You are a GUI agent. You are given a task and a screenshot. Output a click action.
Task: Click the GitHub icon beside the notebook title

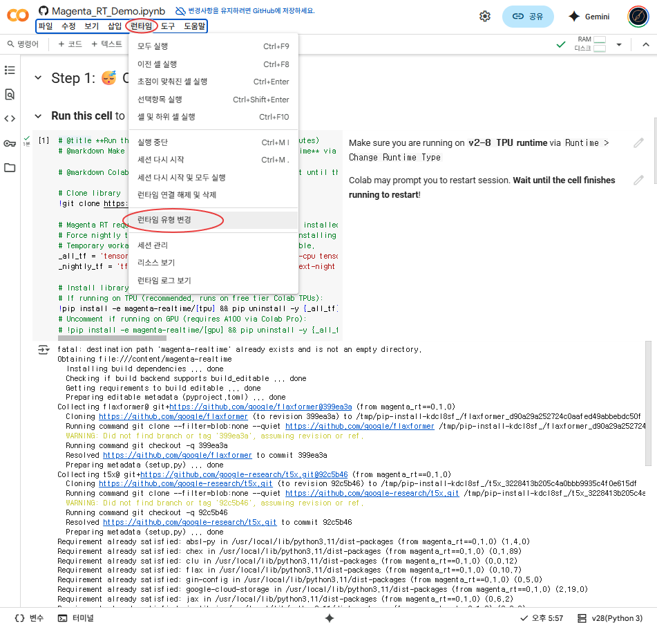43,11
